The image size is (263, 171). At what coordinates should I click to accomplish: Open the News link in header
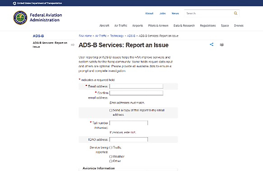[x=175, y=13]
